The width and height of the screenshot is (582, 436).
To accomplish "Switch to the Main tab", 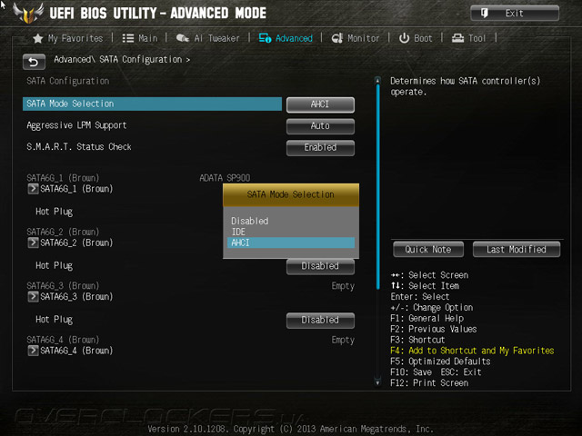I will (140, 38).
